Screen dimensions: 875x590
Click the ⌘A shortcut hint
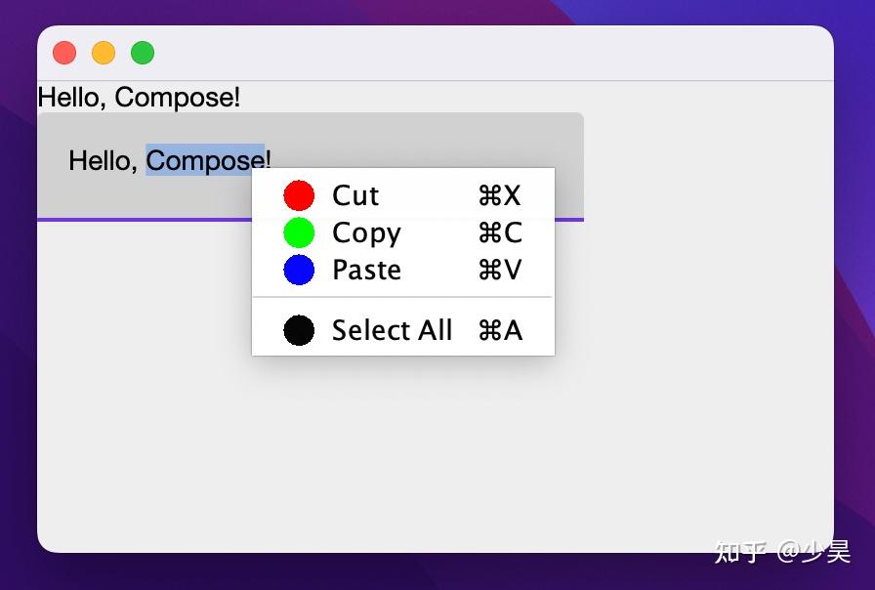pyautogui.click(x=499, y=330)
